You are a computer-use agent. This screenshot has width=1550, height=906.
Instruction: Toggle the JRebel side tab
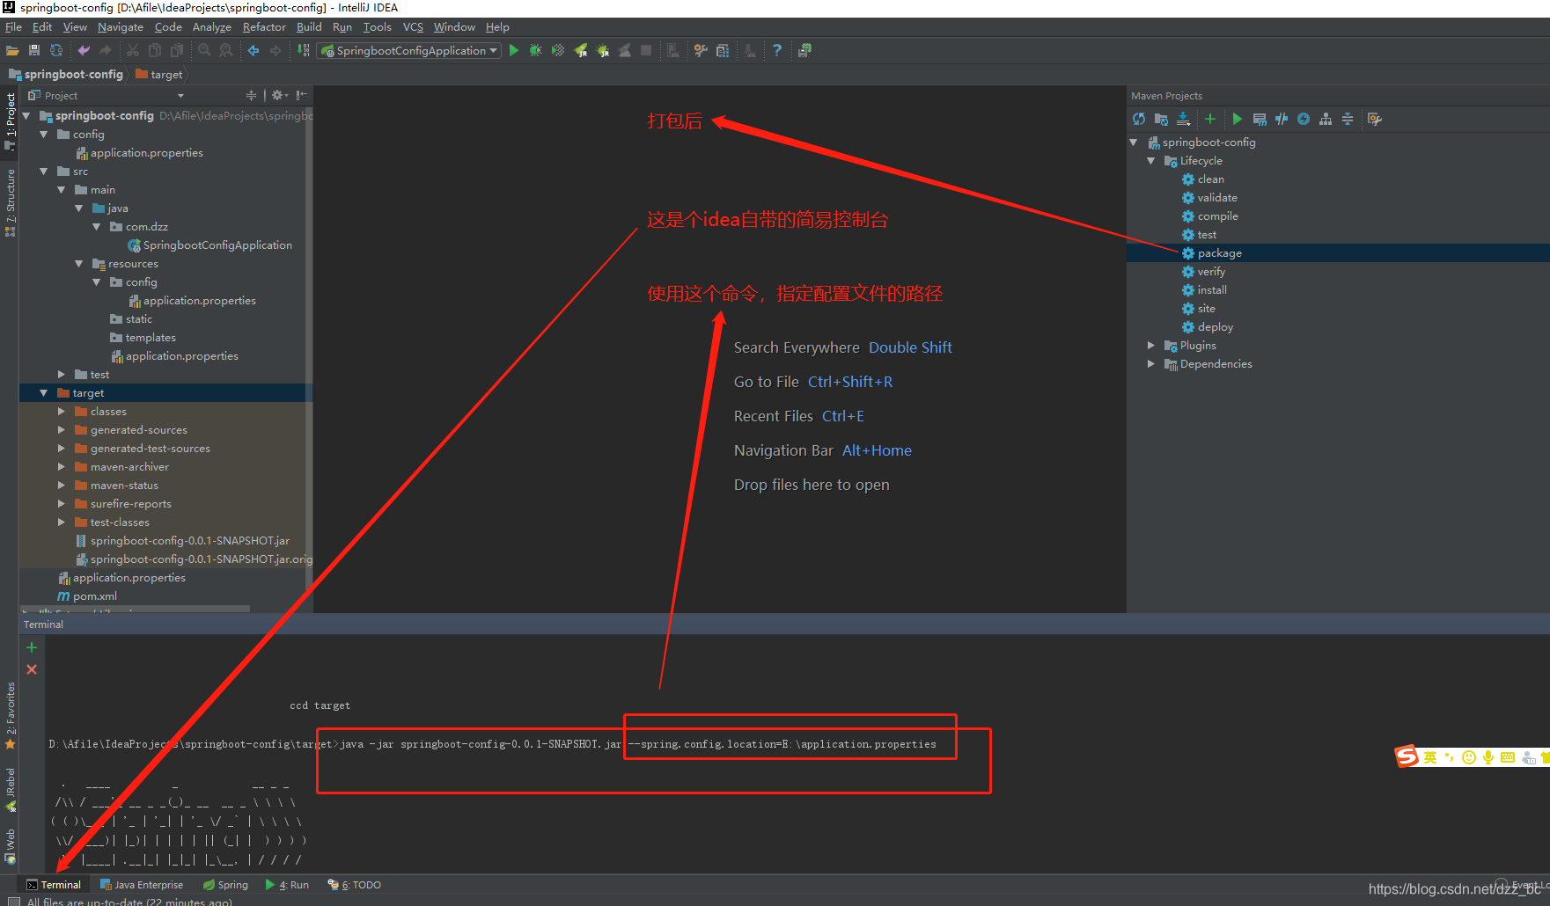click(10, 790)
